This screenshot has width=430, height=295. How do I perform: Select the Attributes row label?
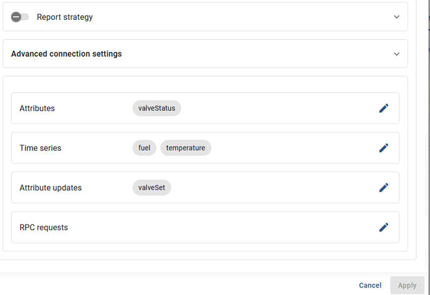[x=37, y=109]
